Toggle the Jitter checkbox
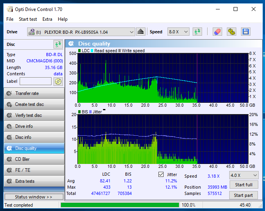The image size is (265, 211). tap(161, 174)
